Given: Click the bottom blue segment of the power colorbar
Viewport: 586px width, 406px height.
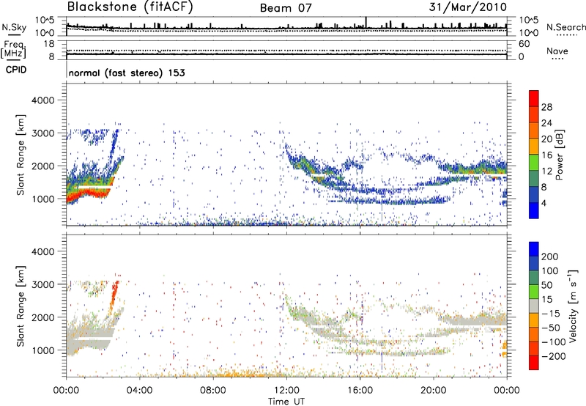Looking at the screenshot, I should 534,210.
